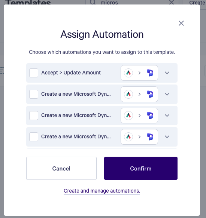Tick the checkbox for second automation row

[x=34, y=94]
